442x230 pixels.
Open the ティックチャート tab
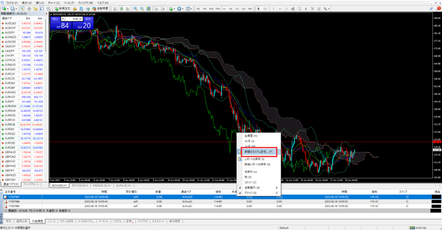point(31,184)
